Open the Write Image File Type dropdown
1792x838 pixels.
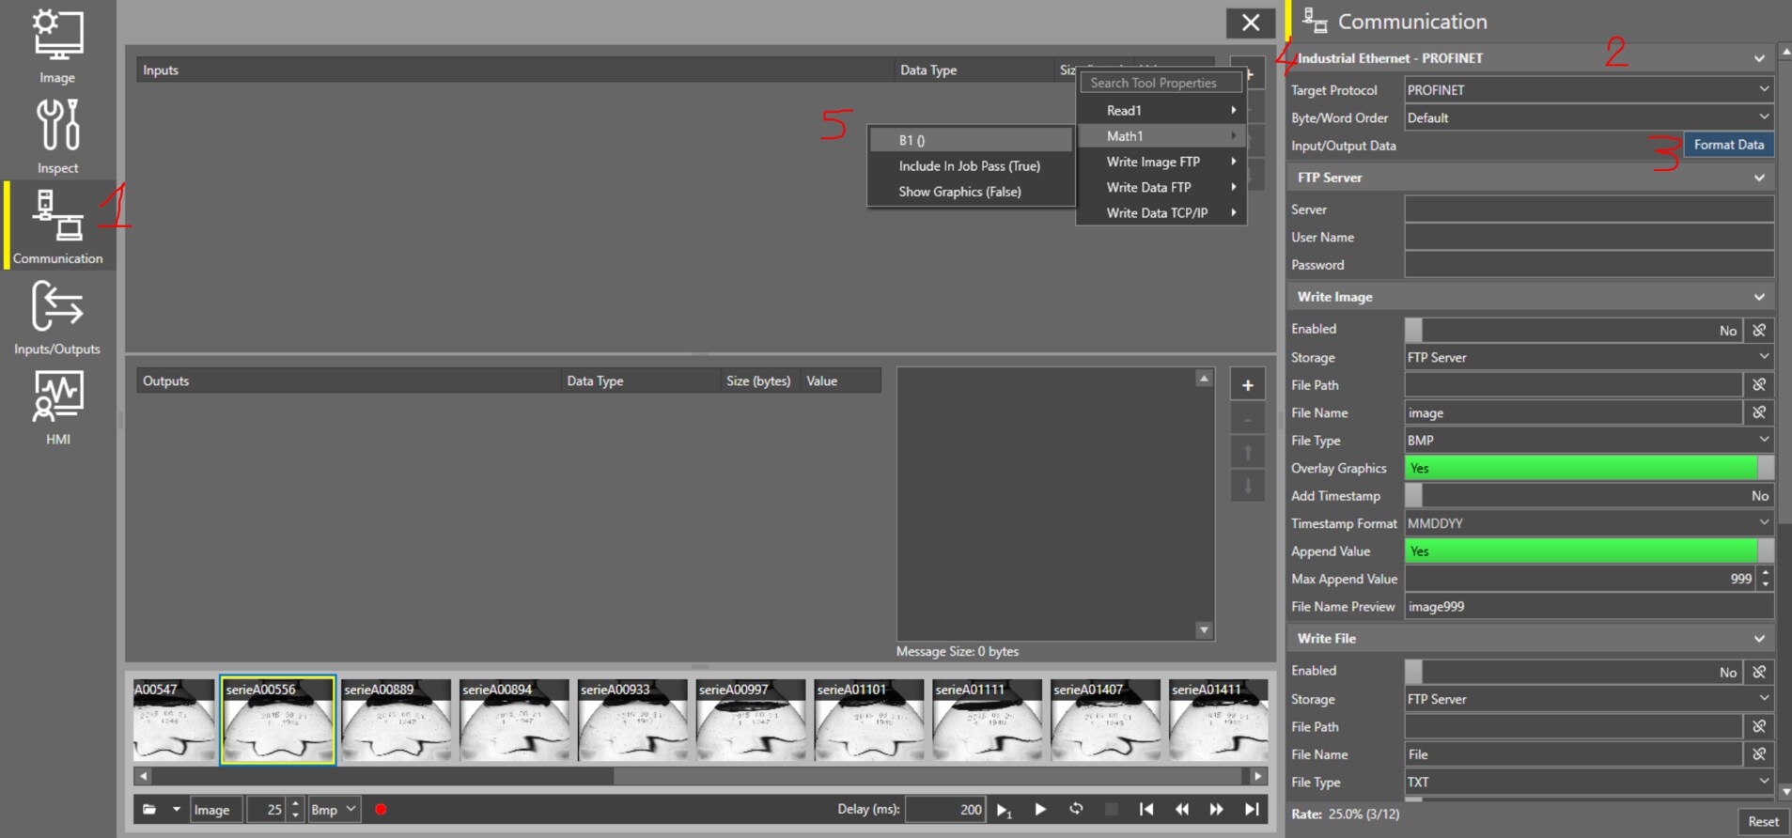[x=1588, y=441]
